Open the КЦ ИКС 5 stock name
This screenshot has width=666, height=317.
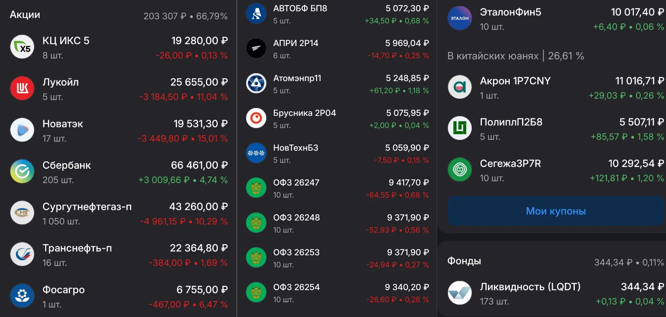[66, 41]
